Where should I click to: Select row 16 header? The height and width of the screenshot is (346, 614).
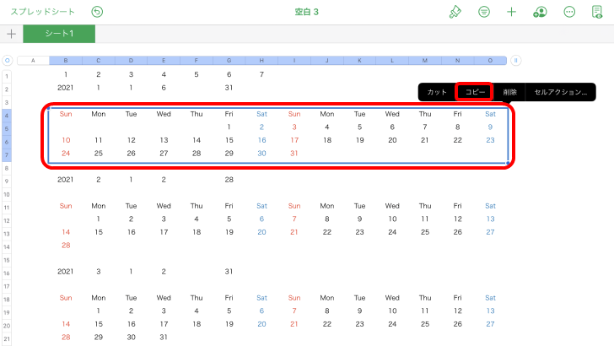pyautogui.click(x=7, y=273)
